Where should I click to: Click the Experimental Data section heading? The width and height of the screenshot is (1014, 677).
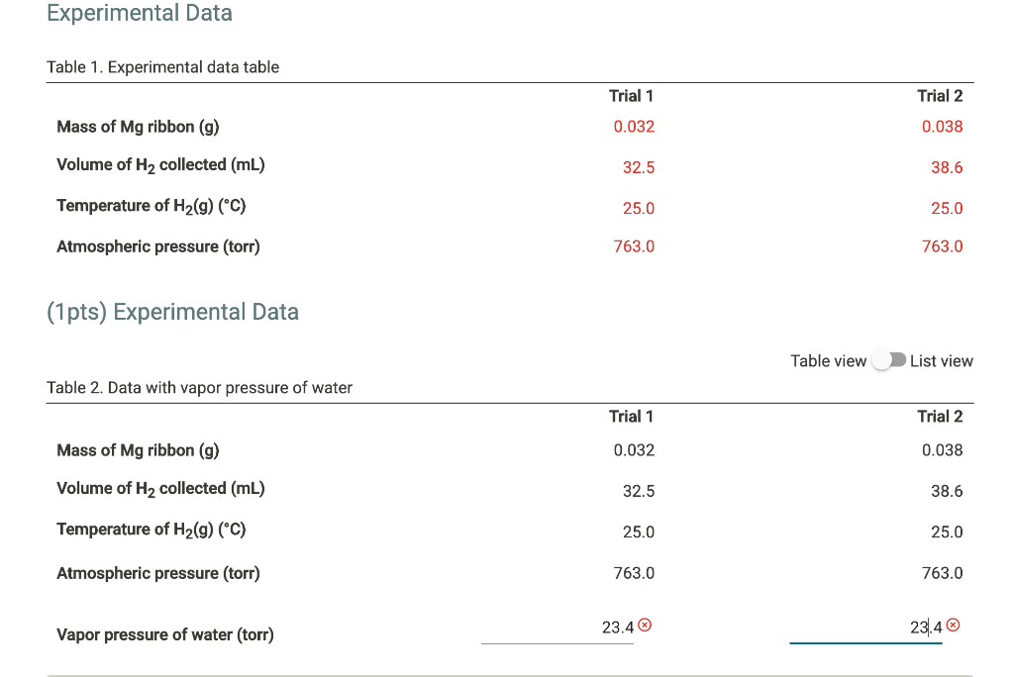tap(139, 14)
